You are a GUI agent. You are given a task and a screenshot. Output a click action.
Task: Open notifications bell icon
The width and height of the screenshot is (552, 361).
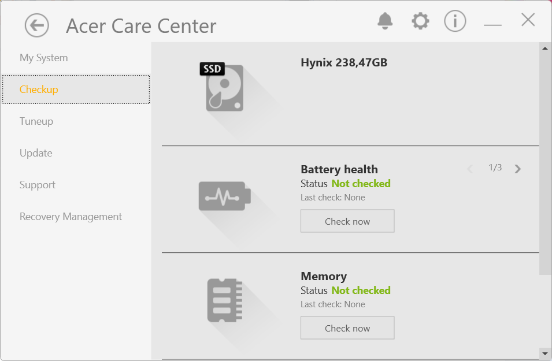point(385,21)
